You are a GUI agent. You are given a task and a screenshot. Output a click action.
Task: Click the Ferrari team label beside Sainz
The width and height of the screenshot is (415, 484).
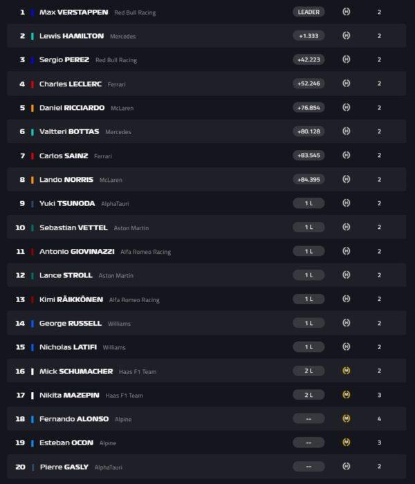click(102, 156)
